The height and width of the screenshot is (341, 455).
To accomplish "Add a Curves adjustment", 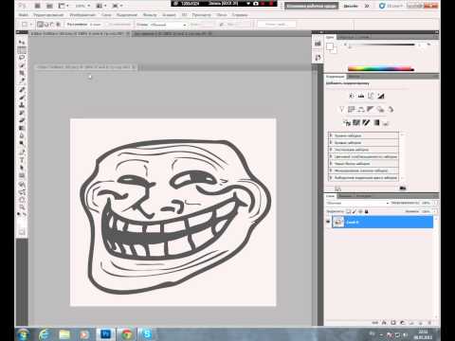I will pos(371,96).
